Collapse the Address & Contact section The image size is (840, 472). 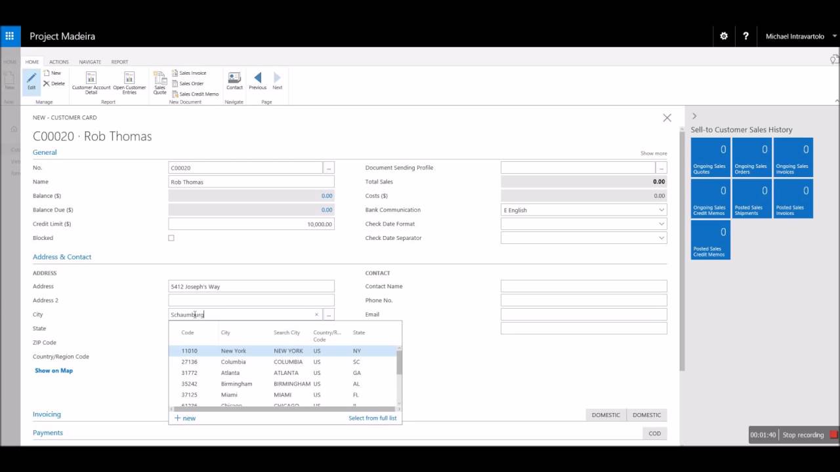(62, 257)
